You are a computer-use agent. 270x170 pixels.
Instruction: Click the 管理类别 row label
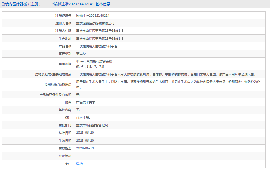[65, 54]
